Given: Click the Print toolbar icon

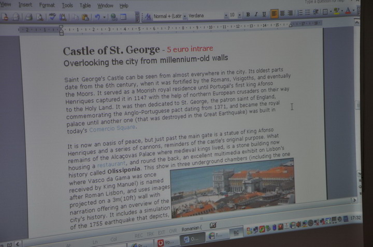Looking at the screenshot, I should [29, 17].
